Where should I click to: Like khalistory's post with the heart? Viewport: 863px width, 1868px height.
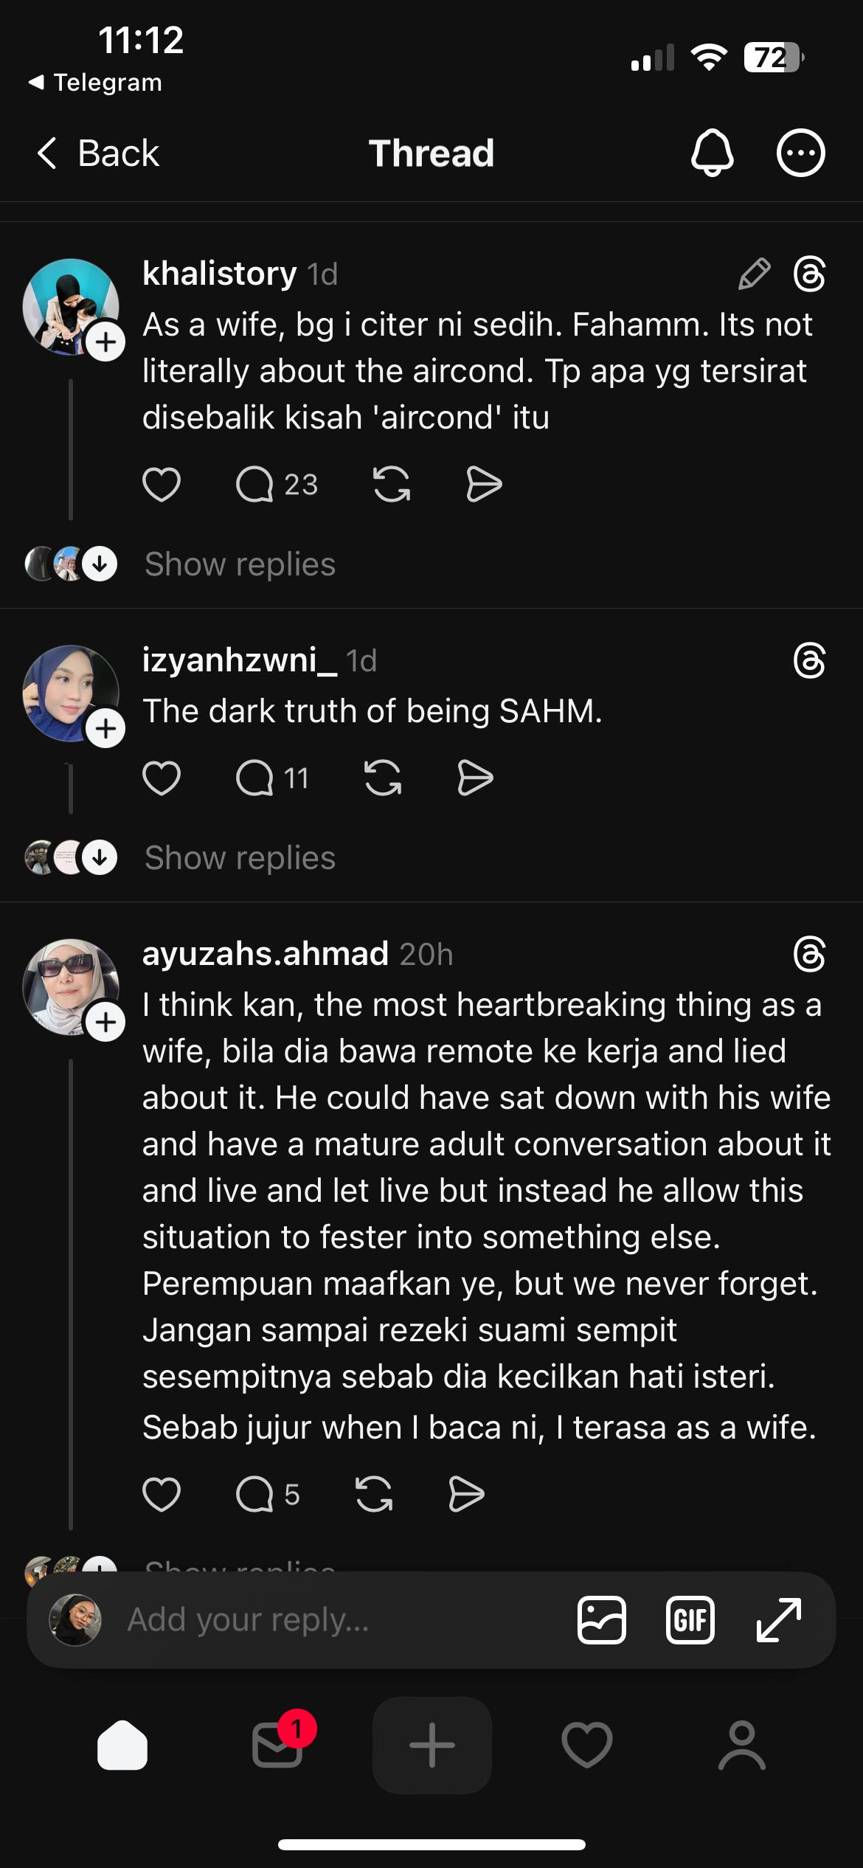tap(161, 485)
